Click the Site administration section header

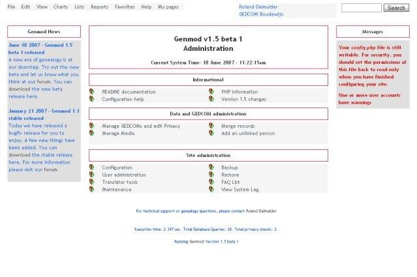[x=208, y=155]
